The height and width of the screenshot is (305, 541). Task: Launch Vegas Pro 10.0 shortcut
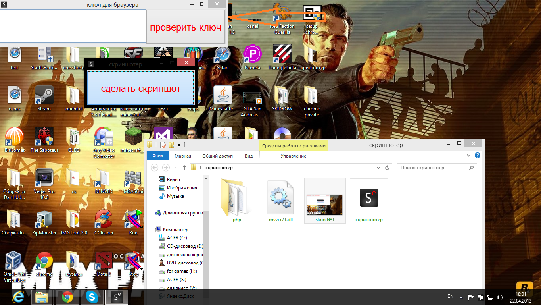[x=44, y=184]
